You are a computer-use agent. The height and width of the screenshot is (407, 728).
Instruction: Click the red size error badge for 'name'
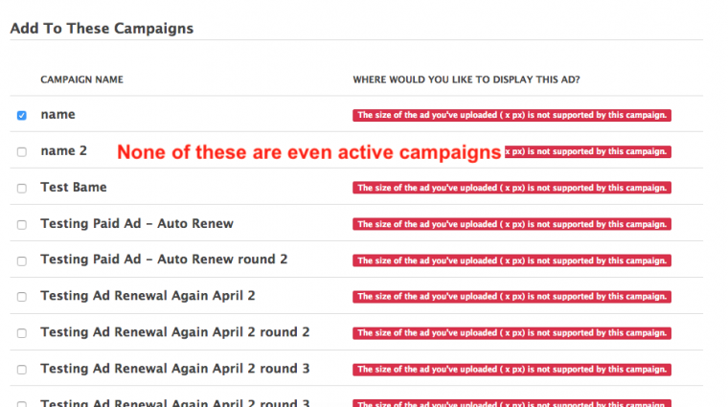(512, 116)
